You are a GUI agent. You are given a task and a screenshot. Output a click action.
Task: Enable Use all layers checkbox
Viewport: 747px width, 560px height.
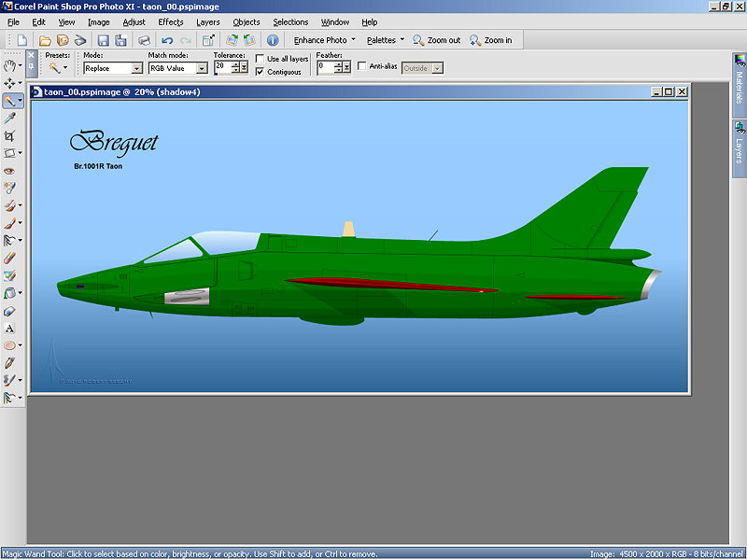(260, 59)
